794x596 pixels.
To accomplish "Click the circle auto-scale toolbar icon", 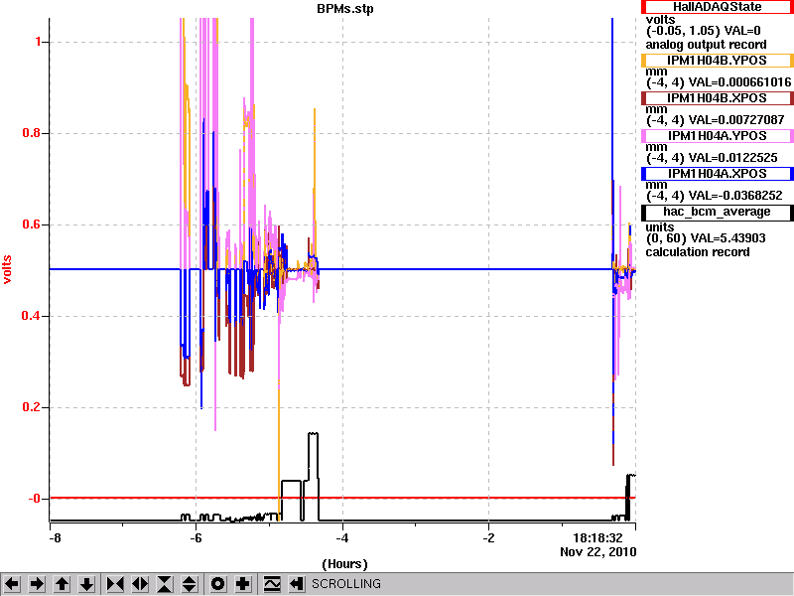I will [x=217, y=584].
